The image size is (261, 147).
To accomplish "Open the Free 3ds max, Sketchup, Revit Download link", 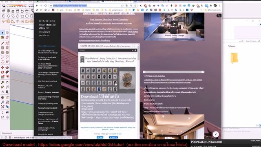I will [109, 20].
